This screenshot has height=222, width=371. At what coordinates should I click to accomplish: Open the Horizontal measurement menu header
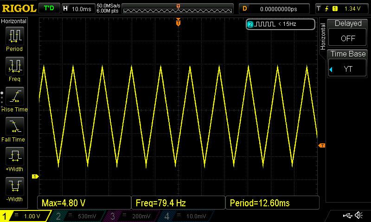pos(14,21)
